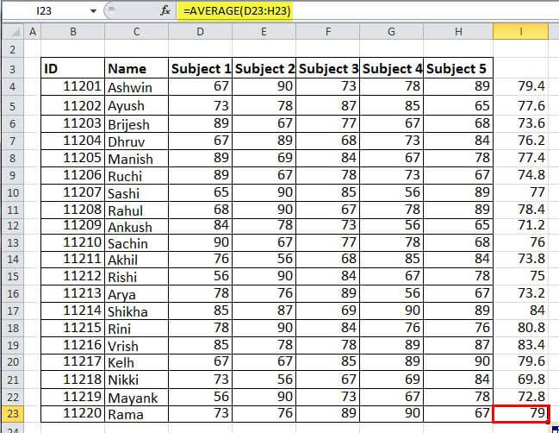The height and width of the screenshot is (433, 559).
Task: Select the cell with name Sashi
Action: [x=137, y=192]
